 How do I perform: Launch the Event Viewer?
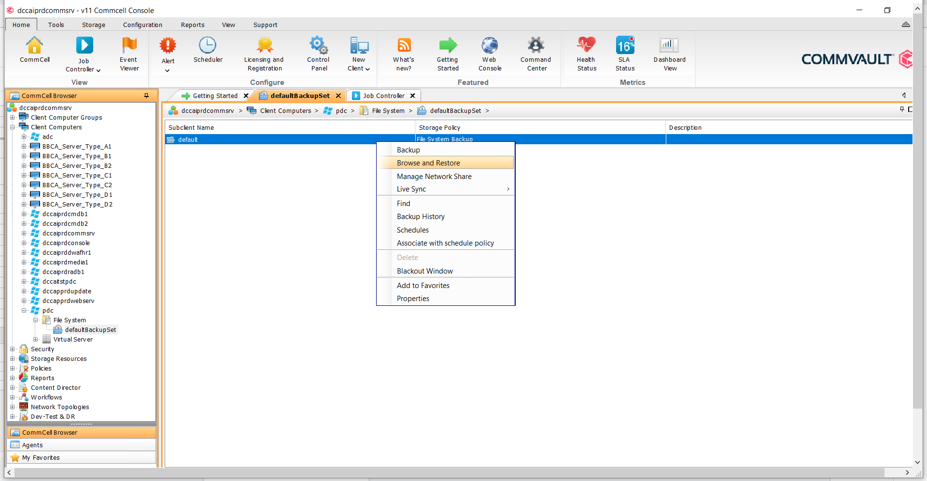pos(129,45)
